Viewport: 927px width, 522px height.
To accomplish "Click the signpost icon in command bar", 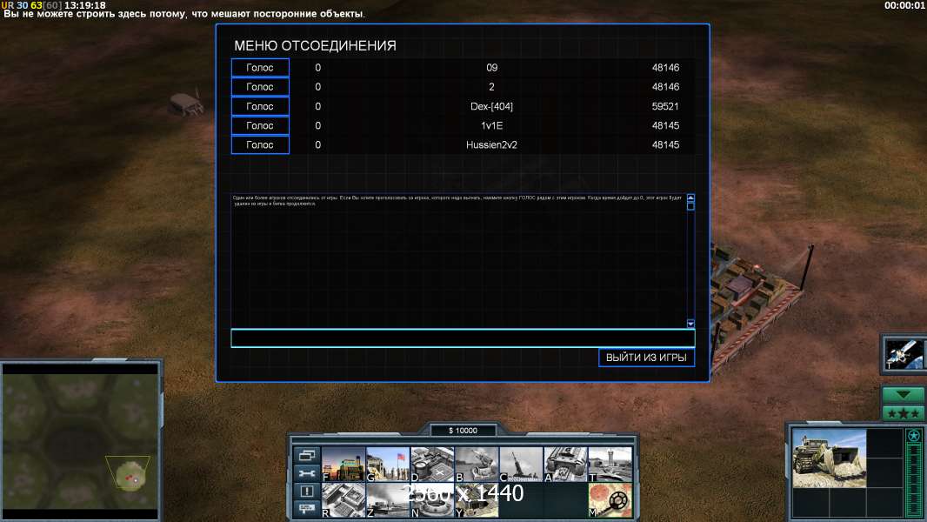I will (x=307, y=508).
